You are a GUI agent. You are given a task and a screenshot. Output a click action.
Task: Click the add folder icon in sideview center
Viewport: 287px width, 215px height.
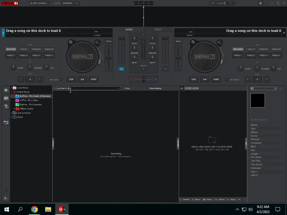tap(212, 140)
